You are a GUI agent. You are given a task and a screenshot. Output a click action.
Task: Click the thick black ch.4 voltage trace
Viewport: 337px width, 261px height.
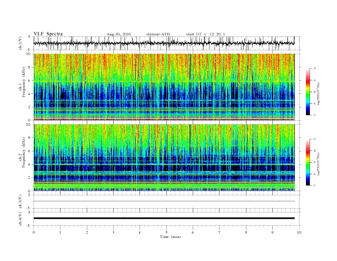(x=164, y=218)
